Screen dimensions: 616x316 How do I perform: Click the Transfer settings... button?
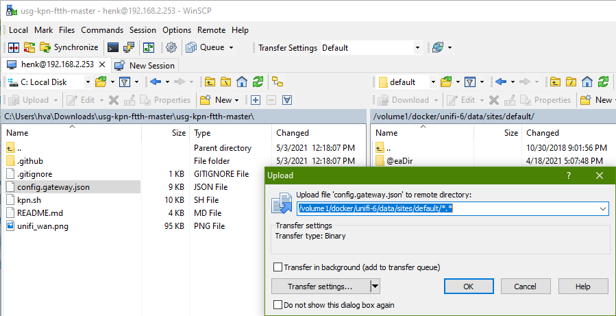click(x=320, y=287)
